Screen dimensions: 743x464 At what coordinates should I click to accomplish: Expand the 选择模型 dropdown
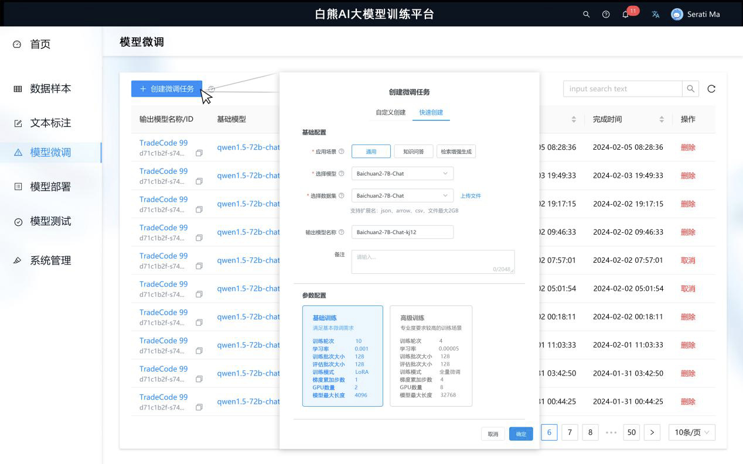point(402,174)
